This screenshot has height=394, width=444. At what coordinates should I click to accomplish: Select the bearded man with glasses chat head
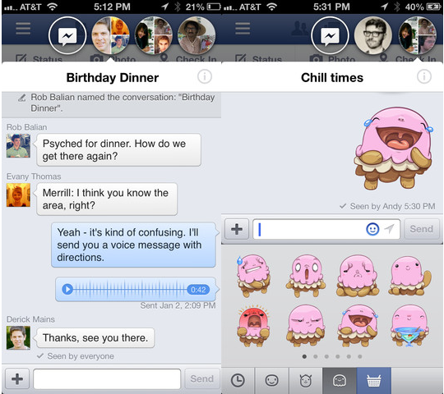pos(373,35)
